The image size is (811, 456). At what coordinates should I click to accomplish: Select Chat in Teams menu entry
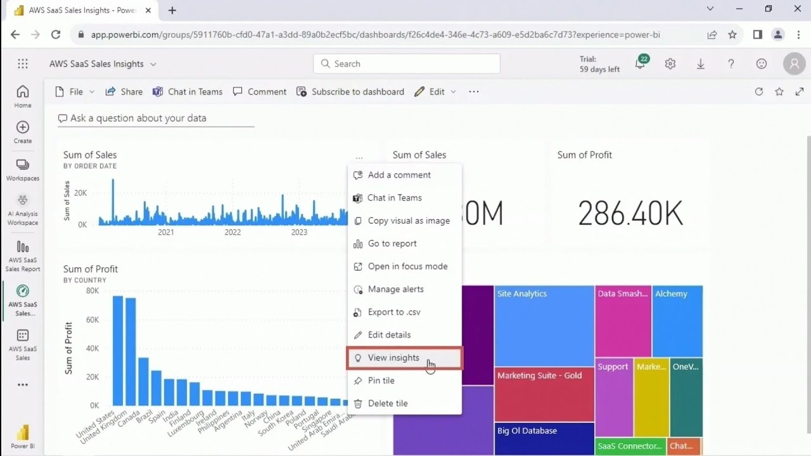pos(404,198)
